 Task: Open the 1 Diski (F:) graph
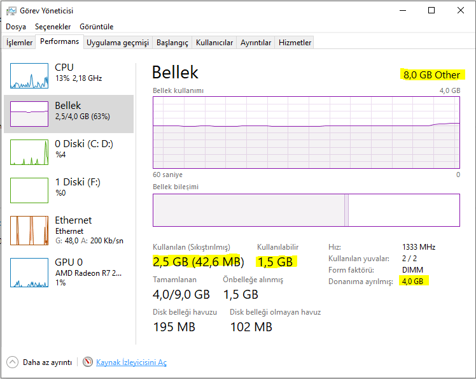[x=29, y=190]
